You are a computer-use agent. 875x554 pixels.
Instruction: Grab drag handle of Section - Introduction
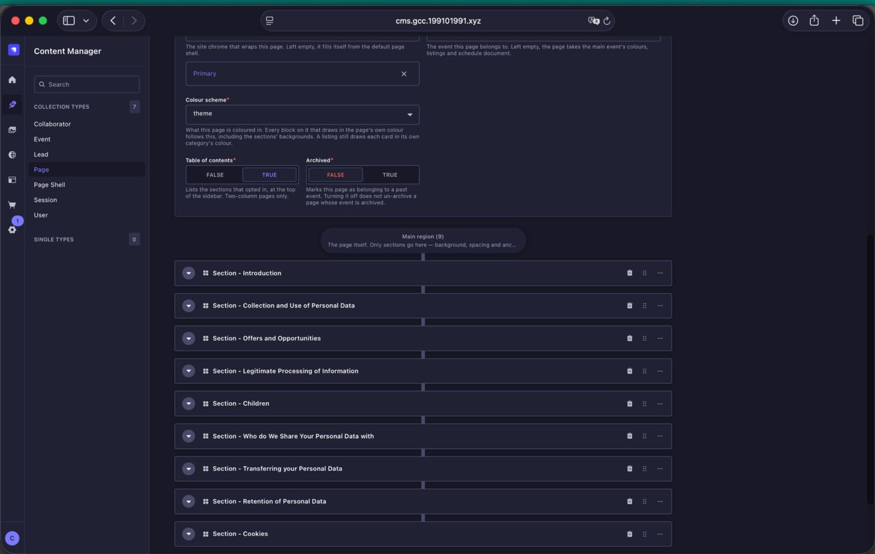pyautogui.click(x=644, y=273)
